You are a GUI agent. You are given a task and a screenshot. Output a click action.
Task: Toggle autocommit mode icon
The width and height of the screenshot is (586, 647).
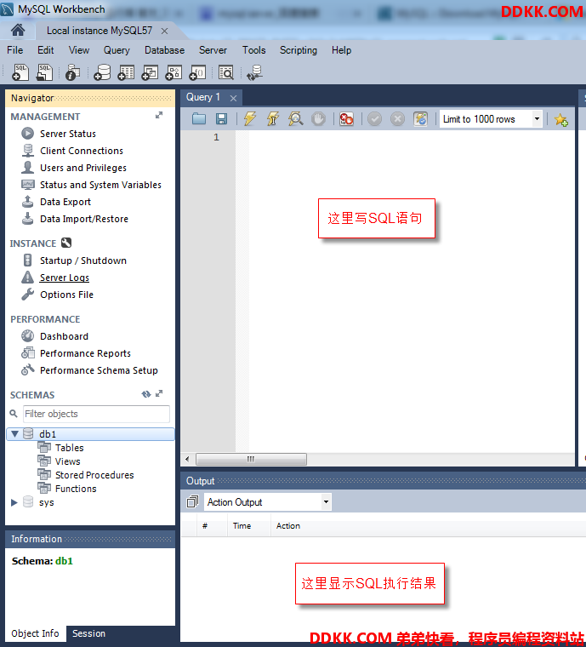point(420,119)
